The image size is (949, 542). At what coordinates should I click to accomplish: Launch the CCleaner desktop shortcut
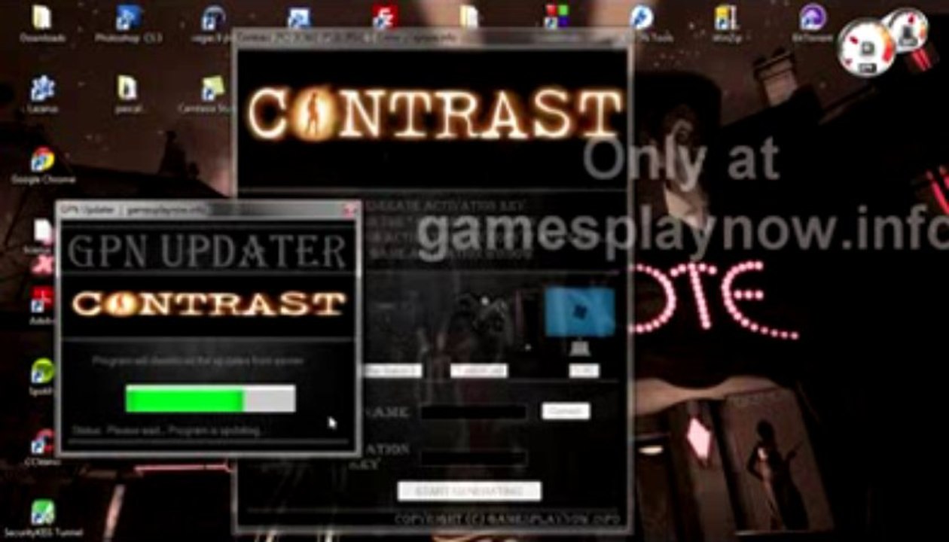[x=41, y=447]
